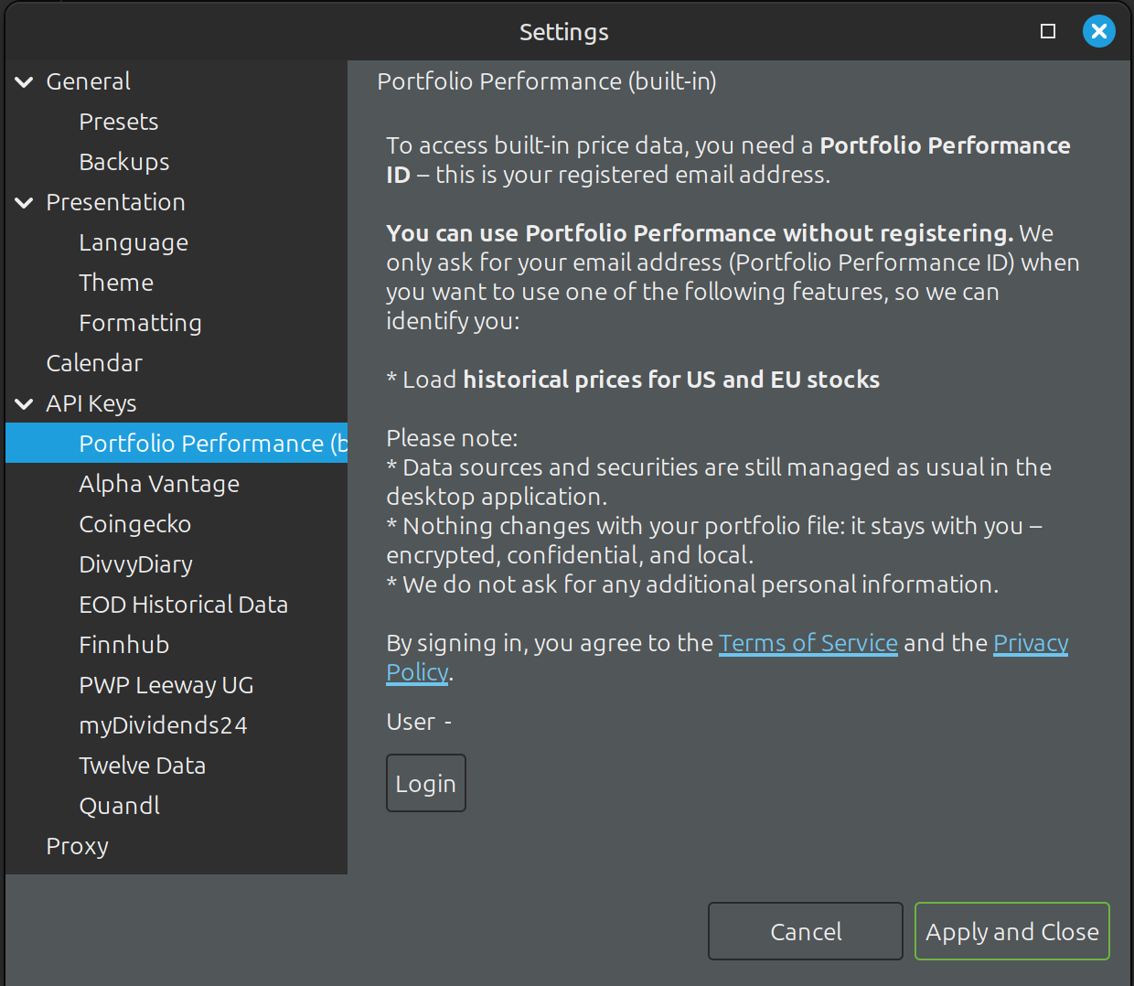Viewport: 1134px width, 986px height.
Task: Open the Alpha Vantage API key page
Action: [x=159, y=484]
